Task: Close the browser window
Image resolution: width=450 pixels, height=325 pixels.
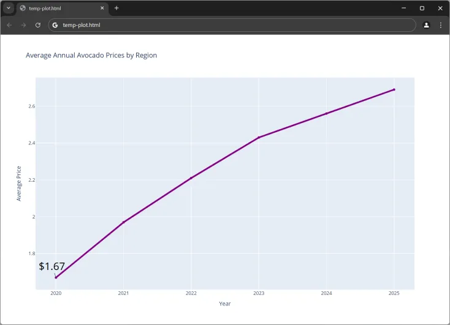Action: click(x=440, y=8)
